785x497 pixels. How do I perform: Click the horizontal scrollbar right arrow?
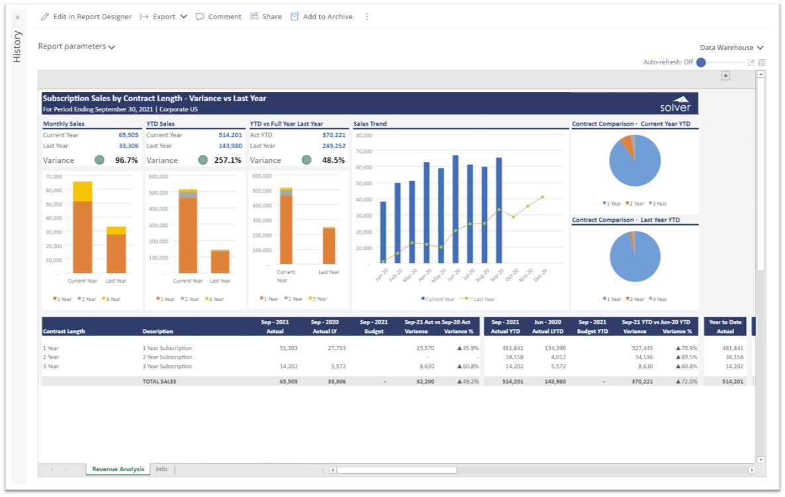pos(751,470)
